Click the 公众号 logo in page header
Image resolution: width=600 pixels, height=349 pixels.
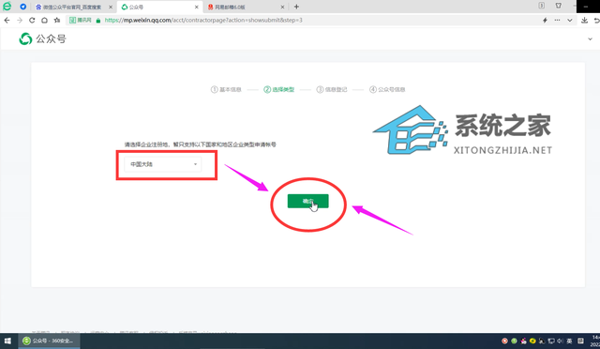tap(42, 38)
